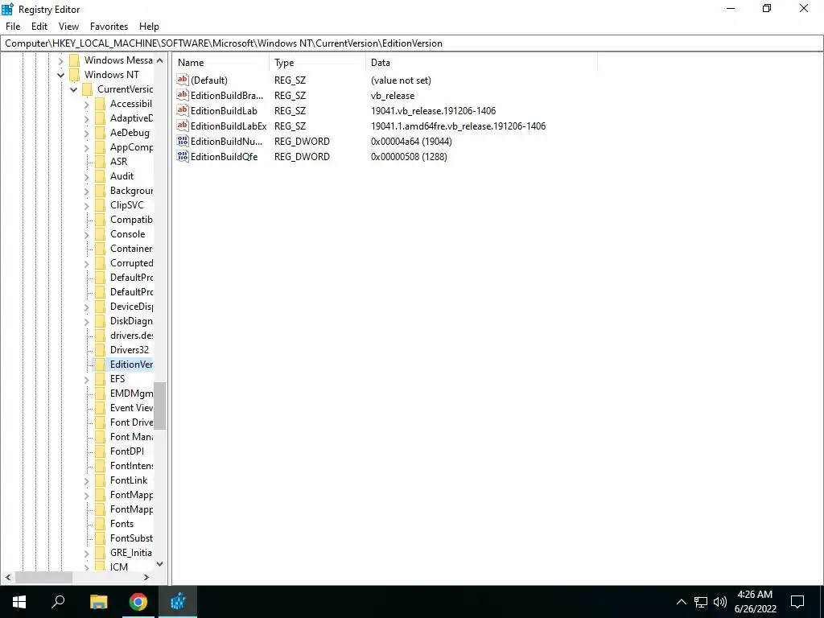Collapse the Windows NT tree node
The image size is (824, 618).
pyautogui.click(x=61, y=75)
